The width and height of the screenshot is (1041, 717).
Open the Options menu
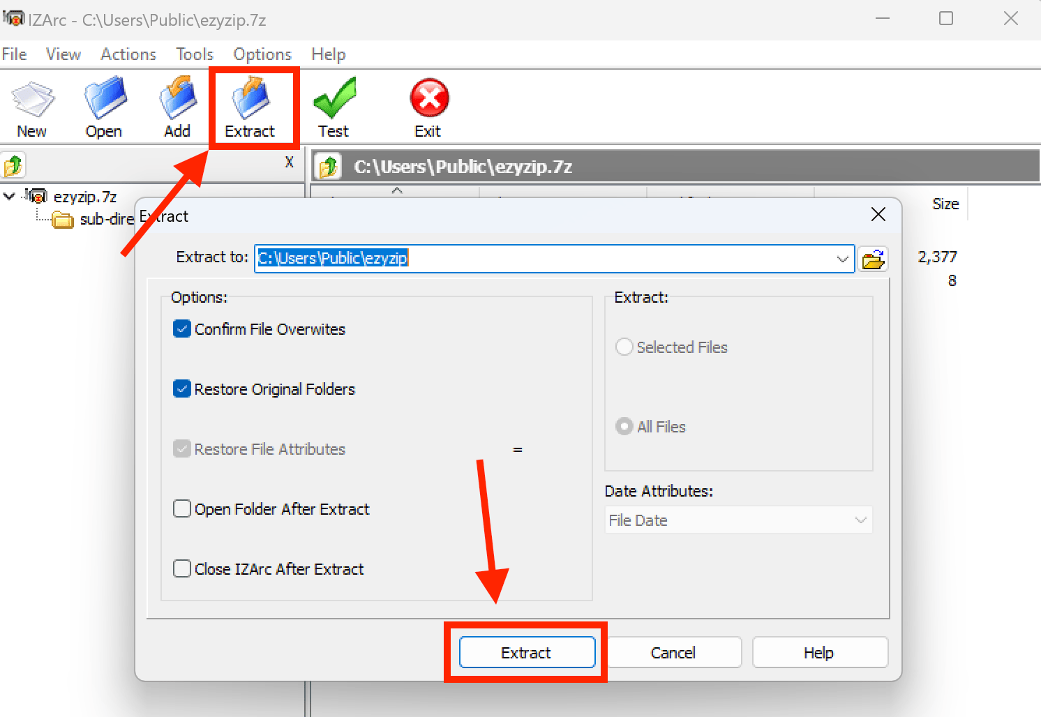pyautogui.click(x=262, y=54)
